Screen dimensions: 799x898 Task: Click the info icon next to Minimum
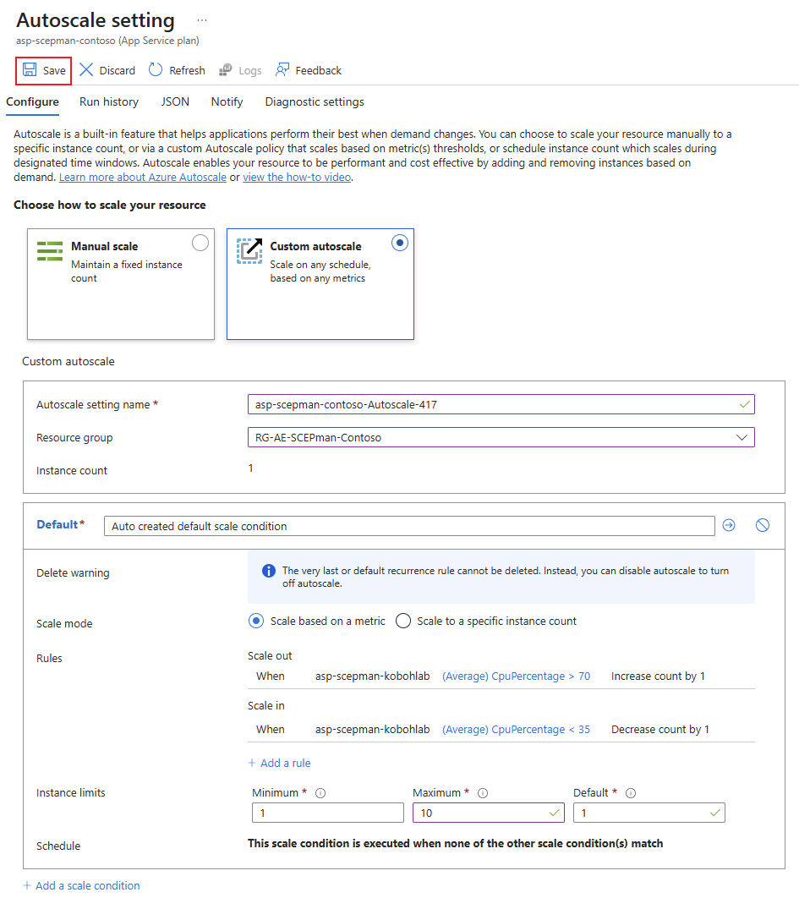coord(320,793)
